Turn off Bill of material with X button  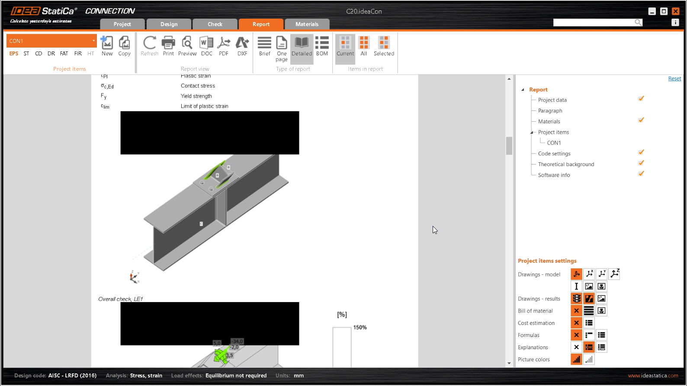click(x=576, y=311)
